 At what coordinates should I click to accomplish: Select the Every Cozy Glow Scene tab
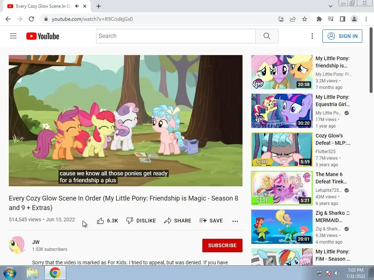pos(43,6)
